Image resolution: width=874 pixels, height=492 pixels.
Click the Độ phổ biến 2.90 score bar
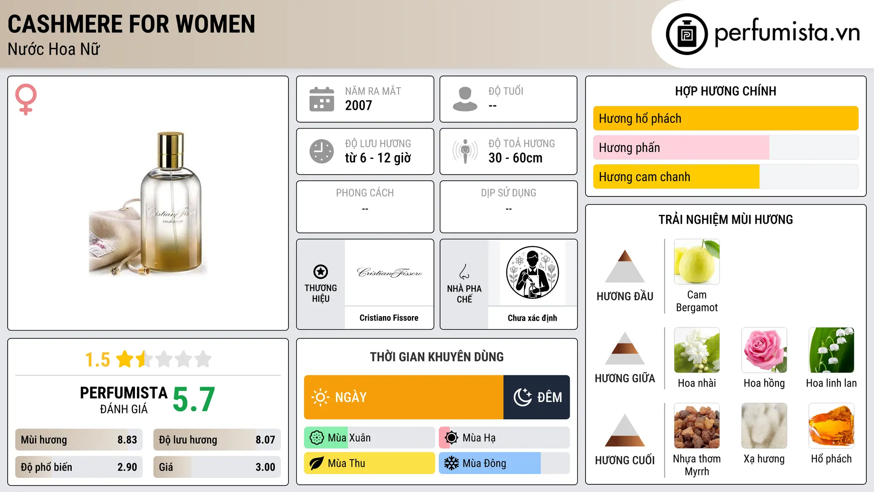click(79, 467)
